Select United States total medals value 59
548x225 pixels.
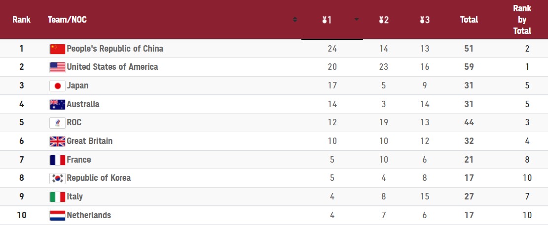coord(469,67)
